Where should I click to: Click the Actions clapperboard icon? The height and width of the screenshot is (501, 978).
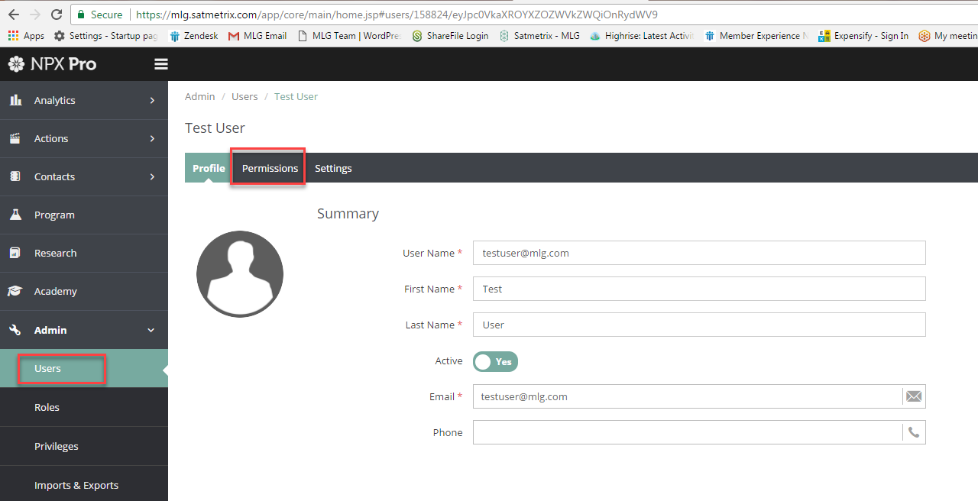coord(15,138)
